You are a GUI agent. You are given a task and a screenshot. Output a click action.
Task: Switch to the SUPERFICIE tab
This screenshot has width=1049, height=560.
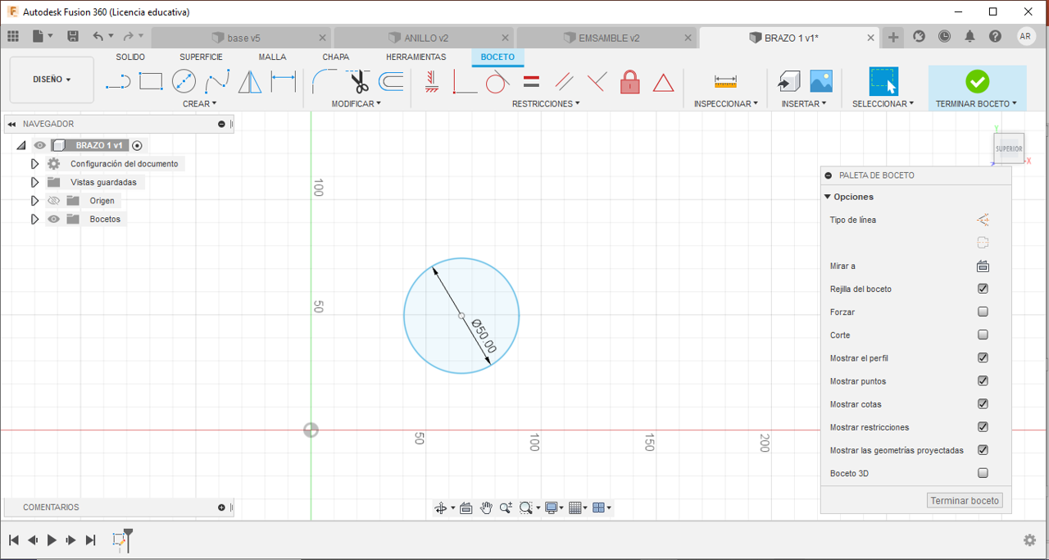[201, 57]
